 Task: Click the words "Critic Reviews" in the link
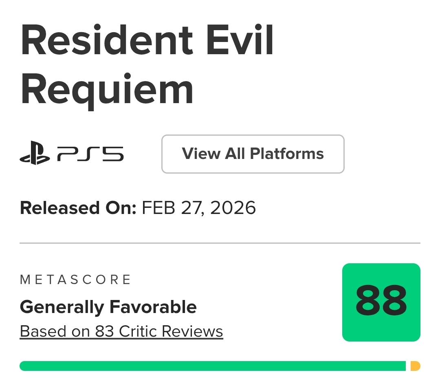click(171, 331)
